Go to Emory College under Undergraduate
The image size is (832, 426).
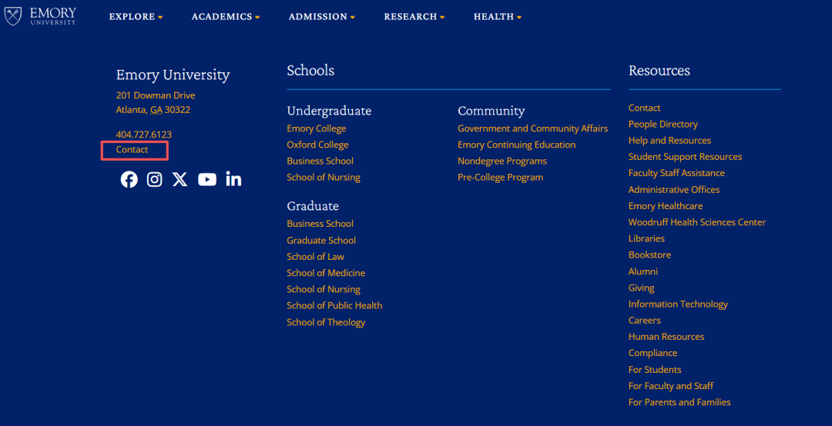tap(316, 128)
